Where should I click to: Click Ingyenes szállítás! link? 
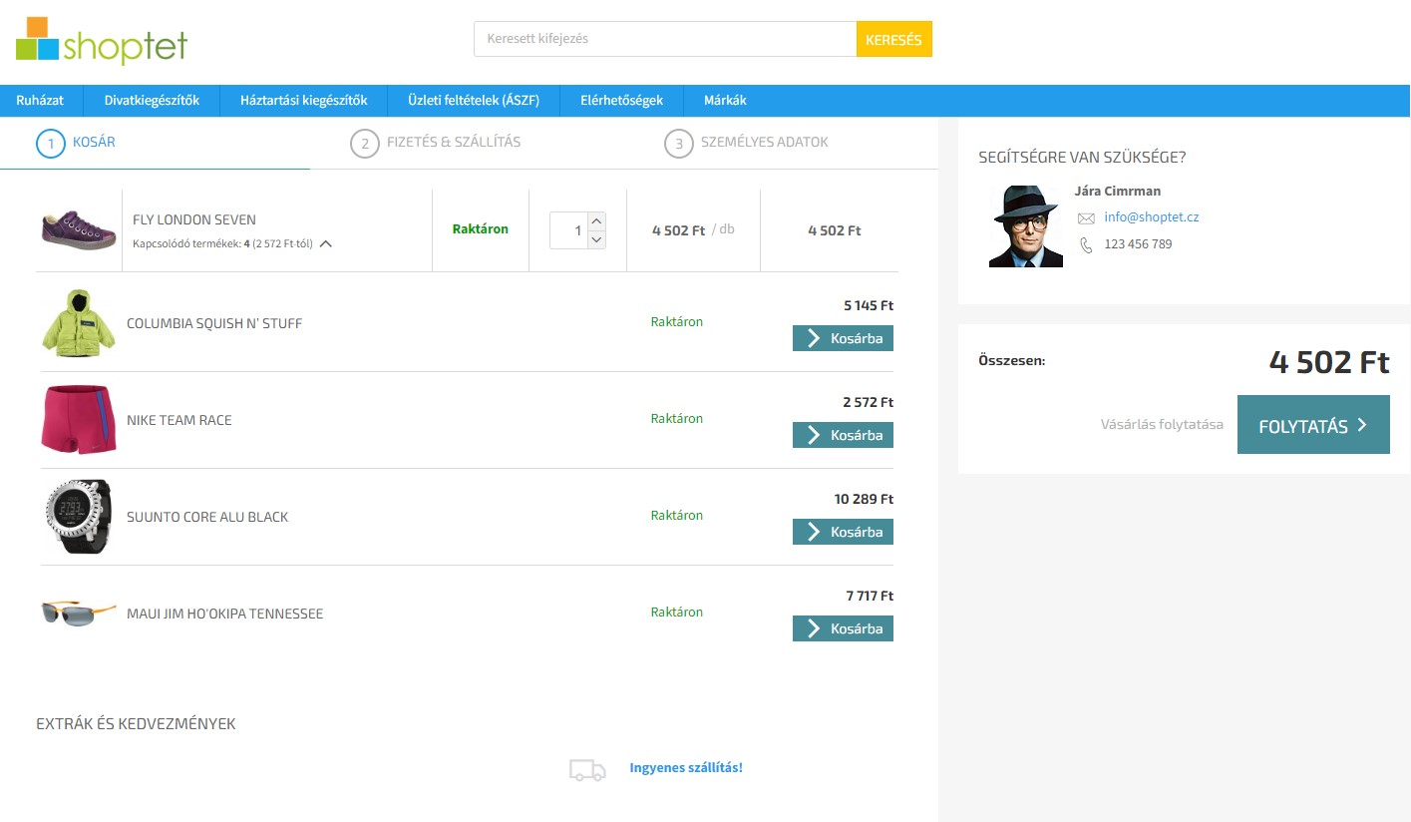coord(686,768)
